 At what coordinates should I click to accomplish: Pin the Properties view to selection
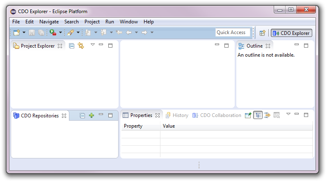248,115
